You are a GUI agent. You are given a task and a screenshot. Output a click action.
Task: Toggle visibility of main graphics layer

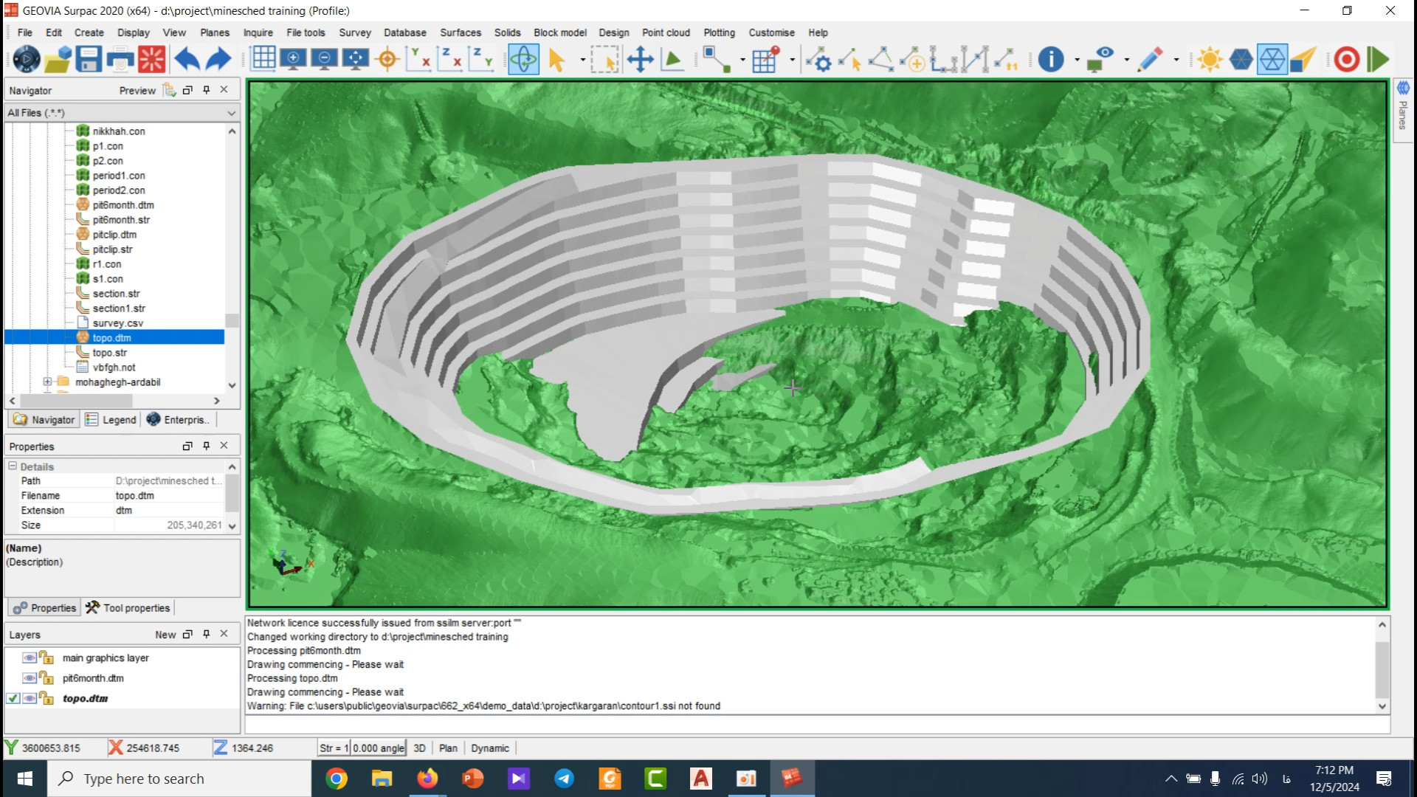(30, 658)
